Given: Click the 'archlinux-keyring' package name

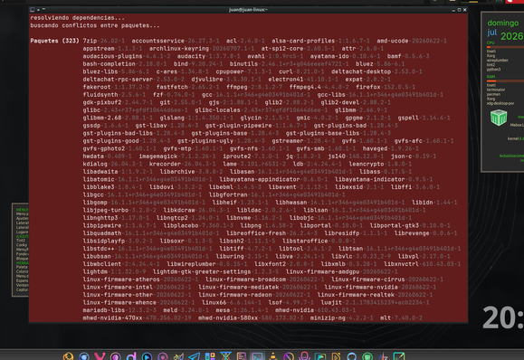Looking at the screenshot, I should [179, 49].
